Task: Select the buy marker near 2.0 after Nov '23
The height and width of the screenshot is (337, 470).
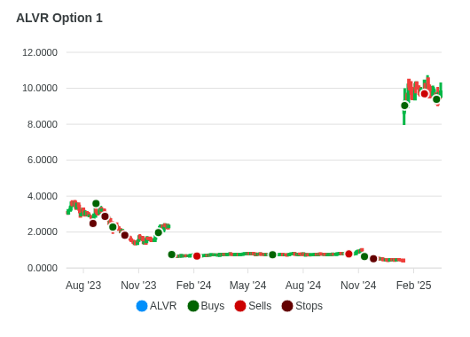Action: pyautogui.click(x=159, y=232)
